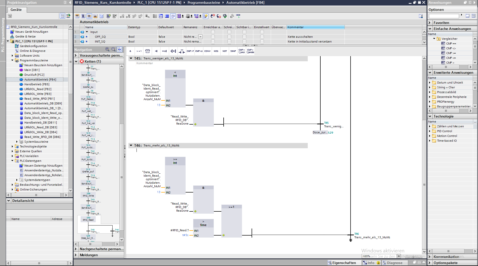
Task: Click Neues Gerät hinzufügen in project tree
Action: (x=31, y=32)
